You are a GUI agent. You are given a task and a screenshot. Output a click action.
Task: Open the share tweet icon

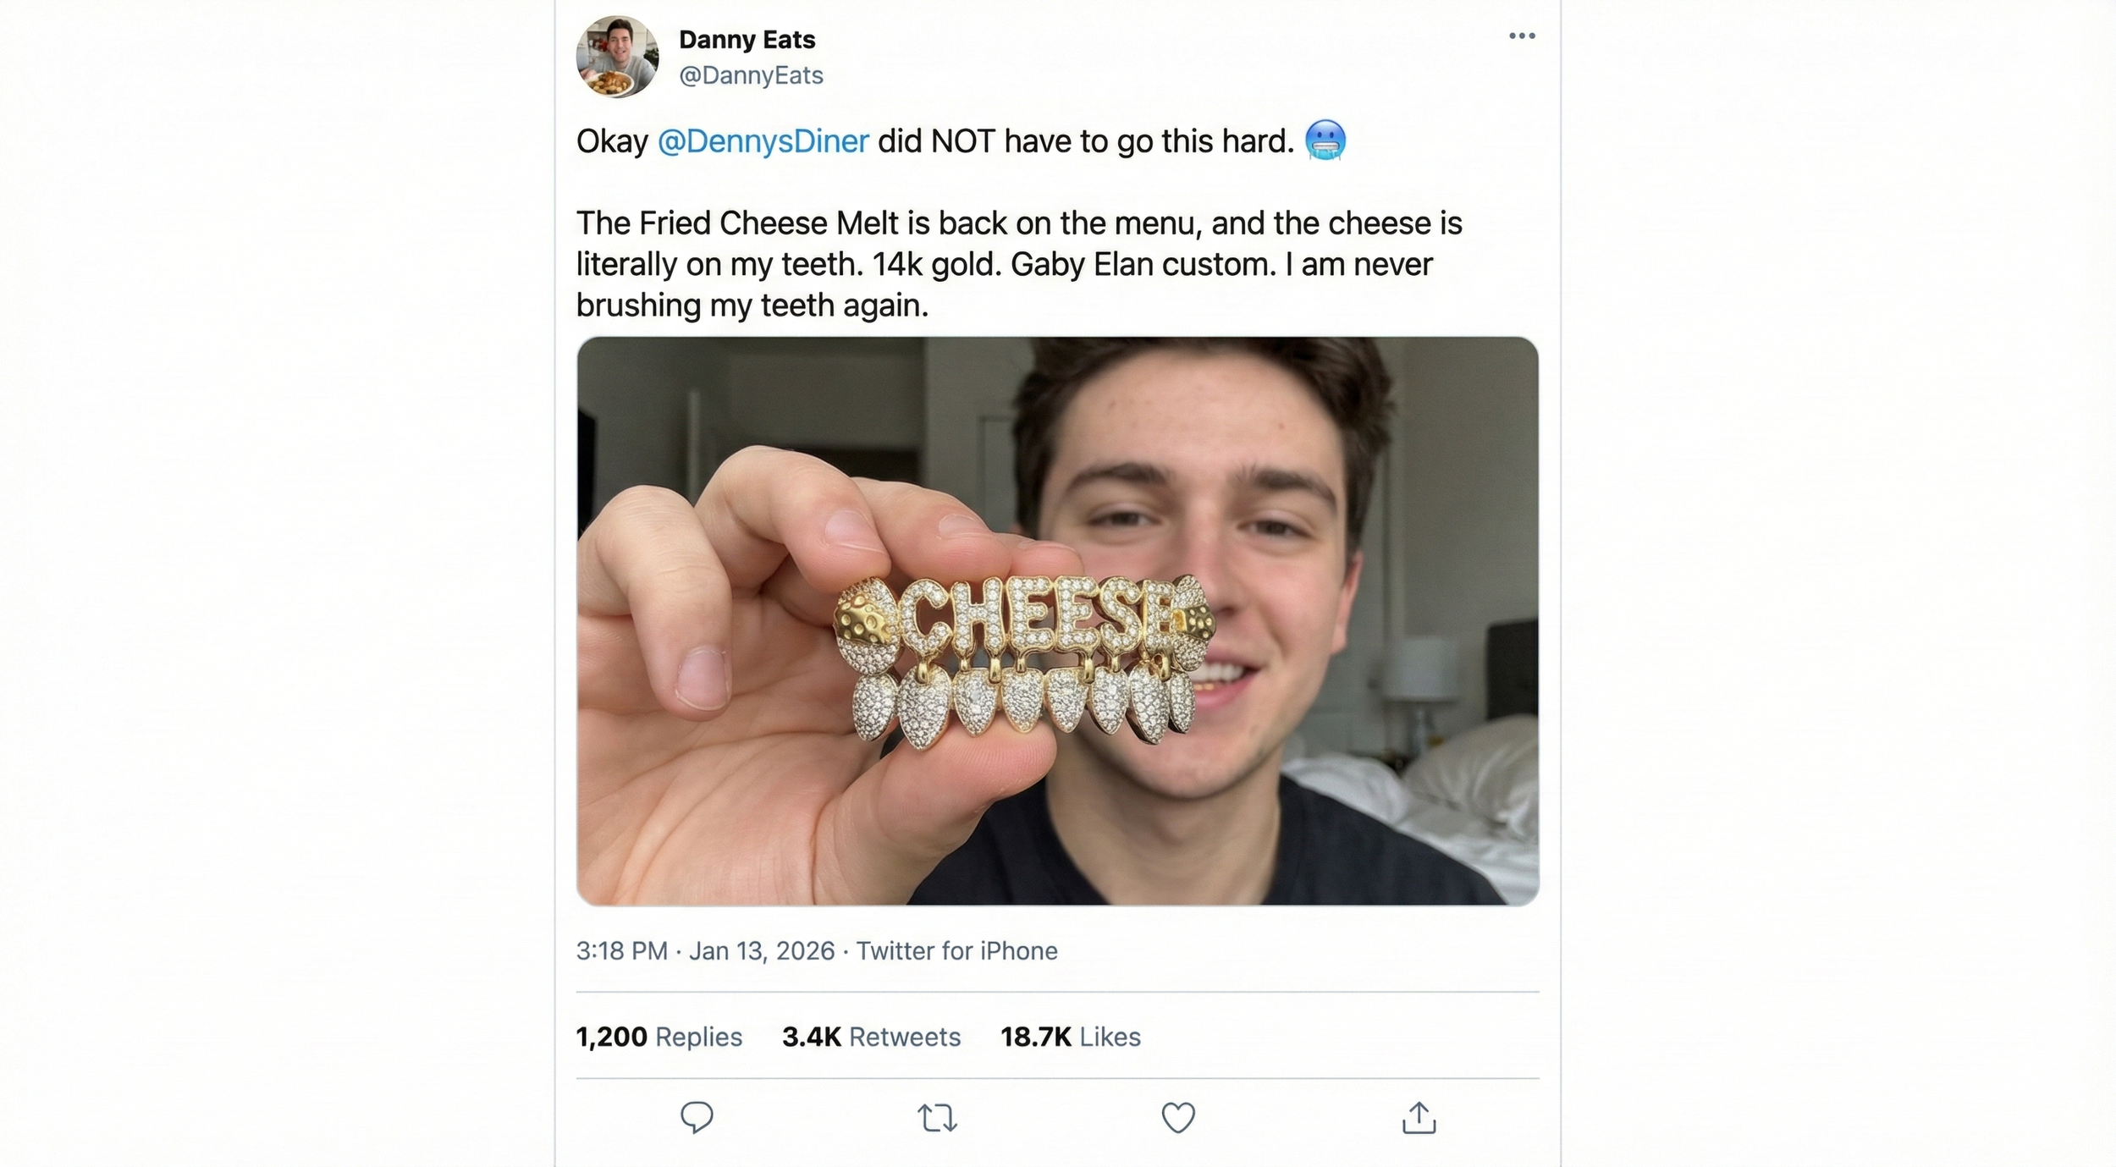click(x=1419, y=1118)
